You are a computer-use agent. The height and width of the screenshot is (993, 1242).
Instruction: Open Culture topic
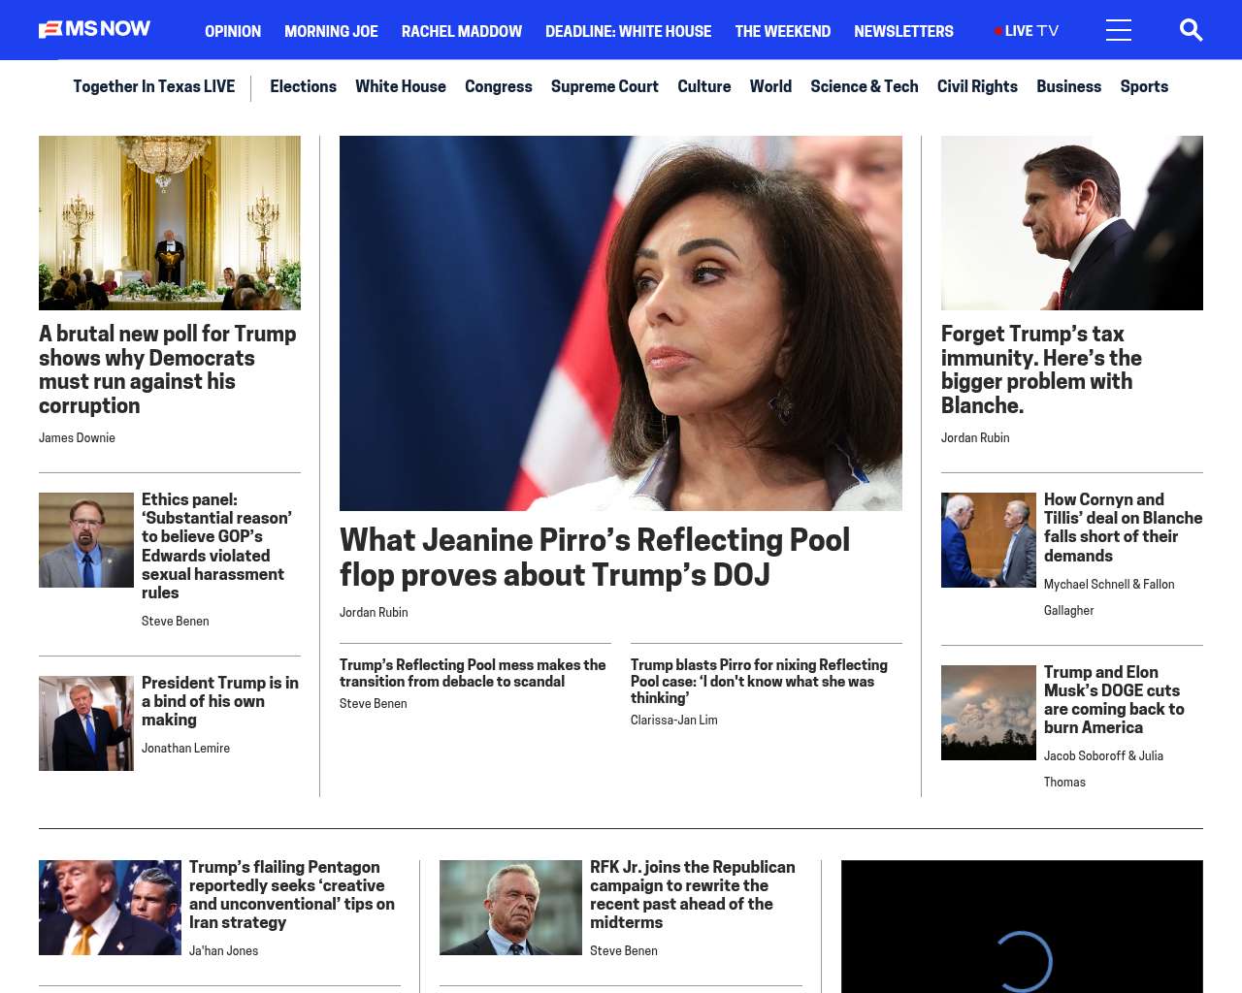pyautogui.click(x=704, y=86)
